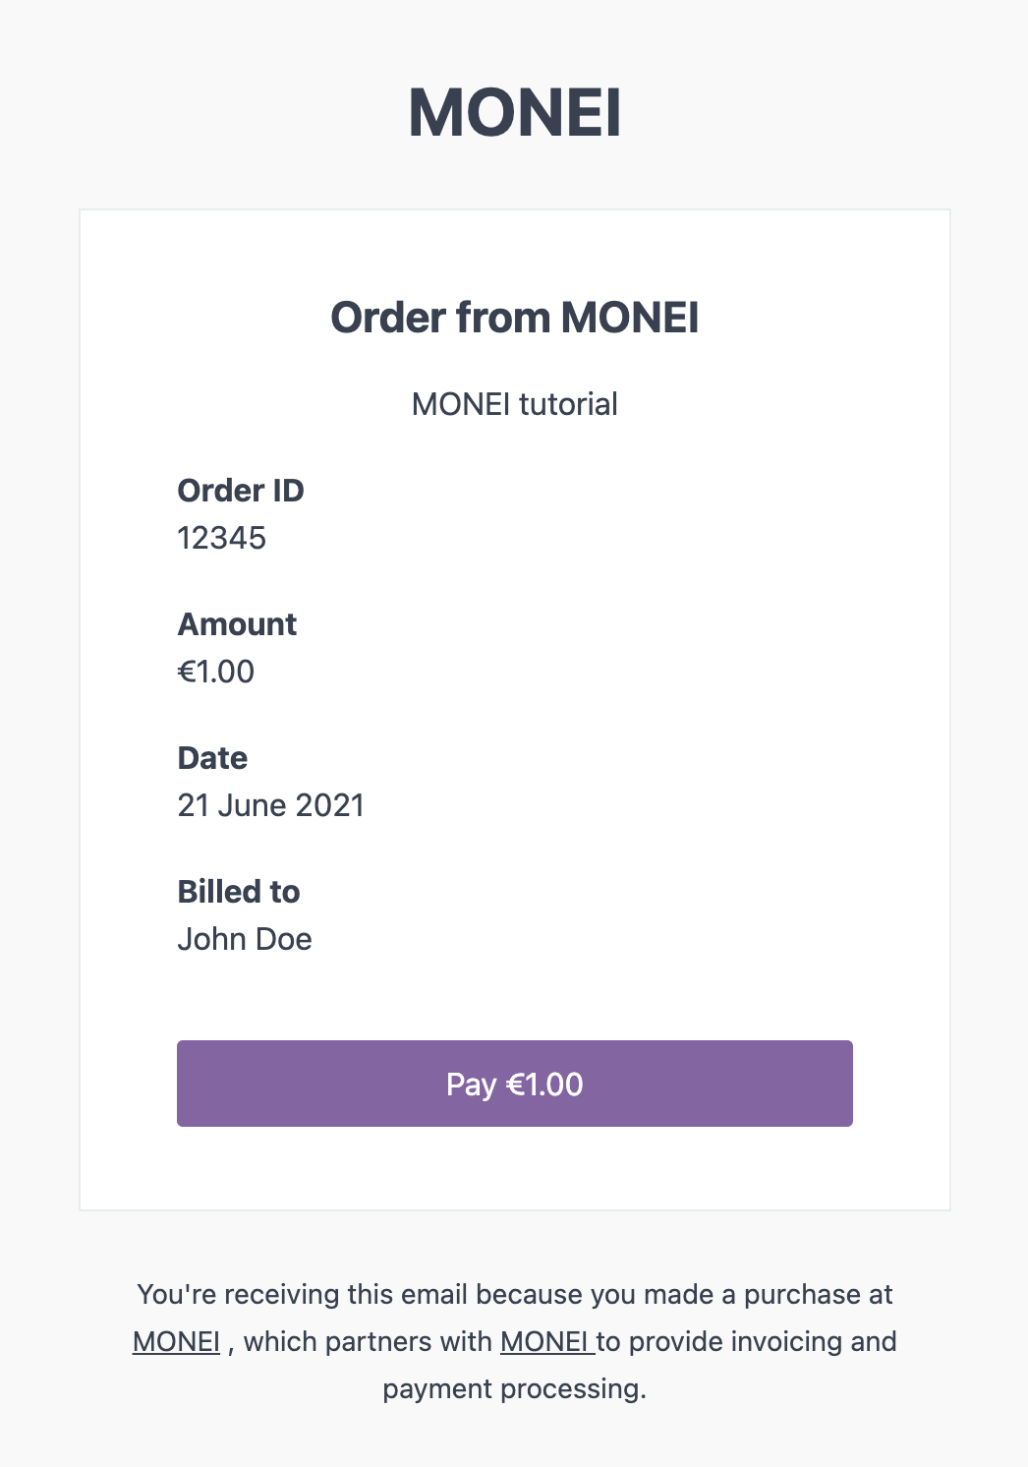Click the €1.00 amount value

click(x=215, y=672)
